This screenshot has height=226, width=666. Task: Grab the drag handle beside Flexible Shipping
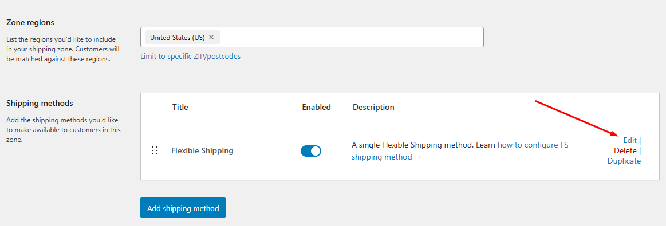coord(155,150)
